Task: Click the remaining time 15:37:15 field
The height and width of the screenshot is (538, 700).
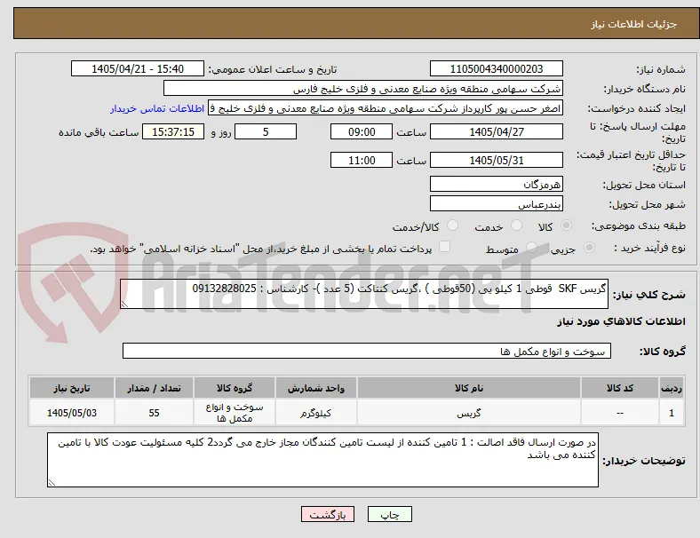Action: point(173,132)
